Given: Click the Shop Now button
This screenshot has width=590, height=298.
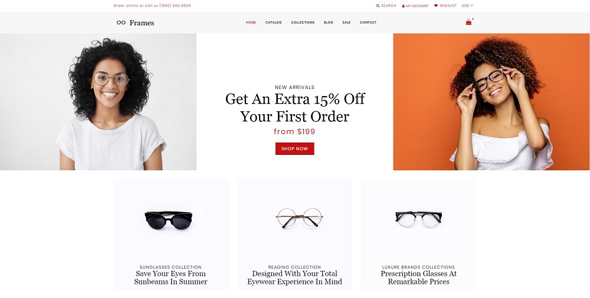Looking at the screenshot, I should [294, 149].
